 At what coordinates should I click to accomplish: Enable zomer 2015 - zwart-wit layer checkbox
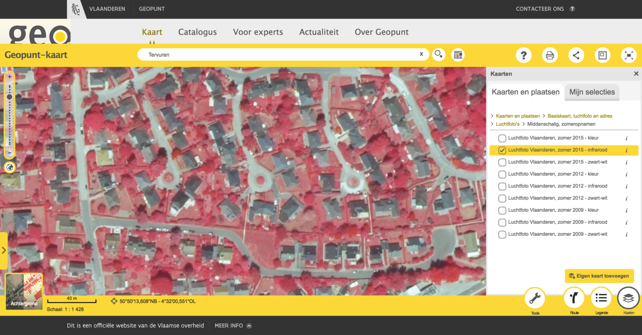coord(502,162)
